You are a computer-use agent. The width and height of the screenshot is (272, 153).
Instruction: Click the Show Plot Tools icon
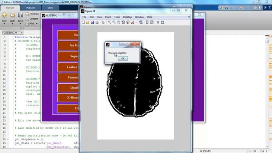coord(162,23)
